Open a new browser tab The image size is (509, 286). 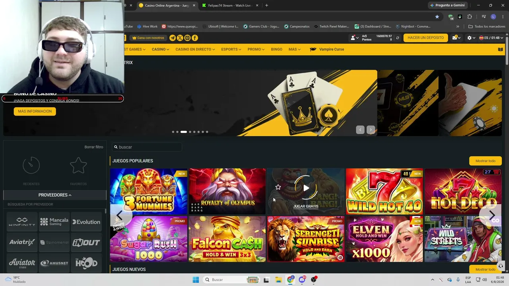(266, 6)
